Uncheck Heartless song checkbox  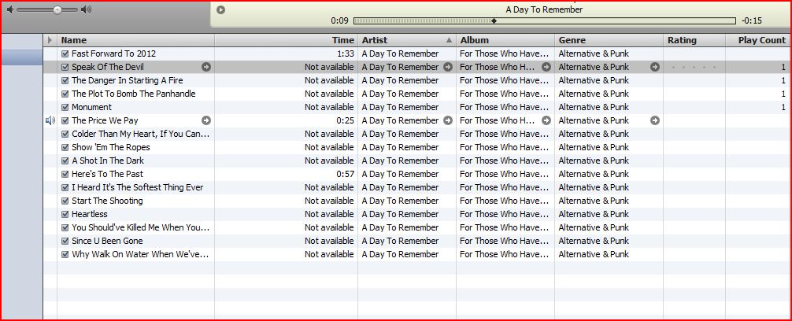(65, 214)
